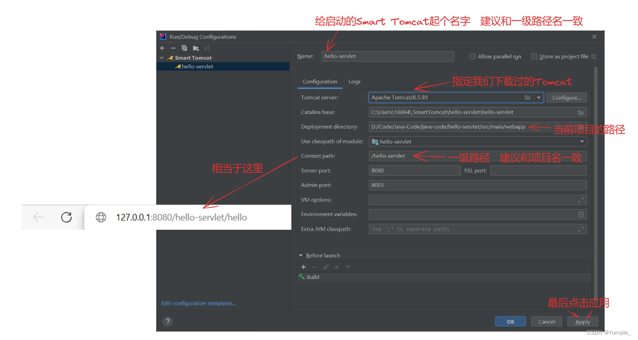Expand VM options field icon
This screenshot has width=638, height=340.
click(581, 200)
